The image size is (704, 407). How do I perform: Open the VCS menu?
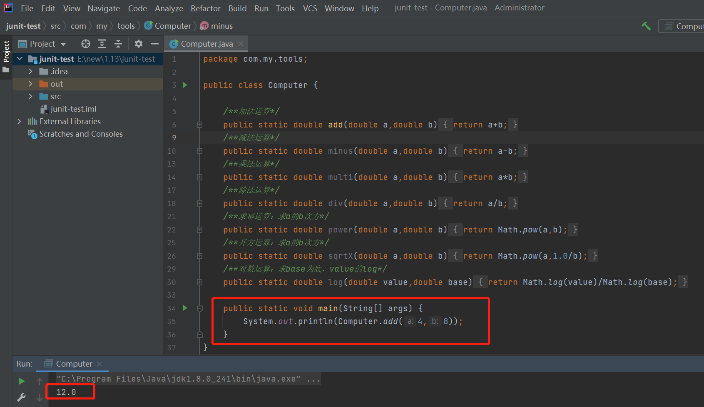point(310,8)
